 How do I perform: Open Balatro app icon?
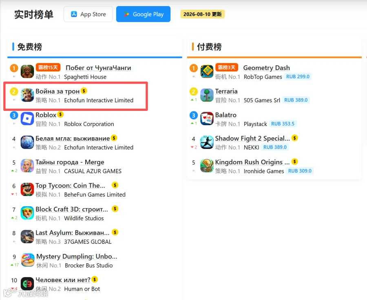click(x=207, y=119)
